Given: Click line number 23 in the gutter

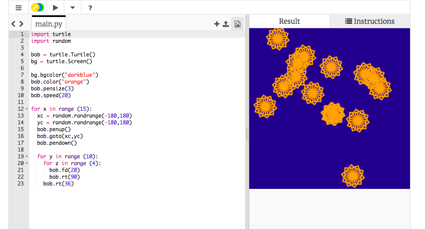Looking at the screenshot, I should (x=21, y=183).
